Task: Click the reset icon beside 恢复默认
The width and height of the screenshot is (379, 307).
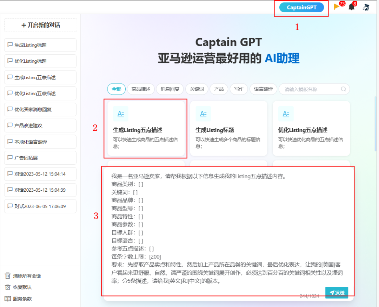Action: [x=8, y=287]
